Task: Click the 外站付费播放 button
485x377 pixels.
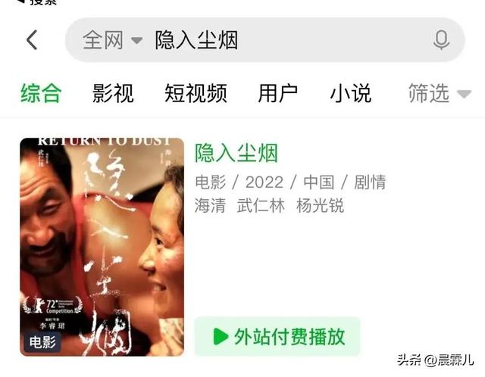Action: pyautogui.click(x=277, y=337)
